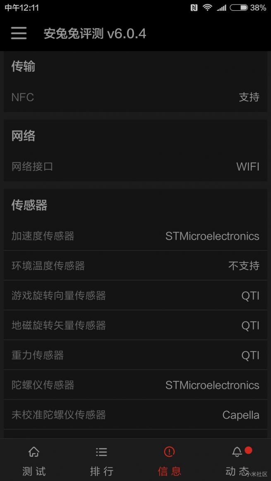This screenshot has height=481, width=271.
Task: Tap the NFC 支持 row
Action: coord(135,97)
